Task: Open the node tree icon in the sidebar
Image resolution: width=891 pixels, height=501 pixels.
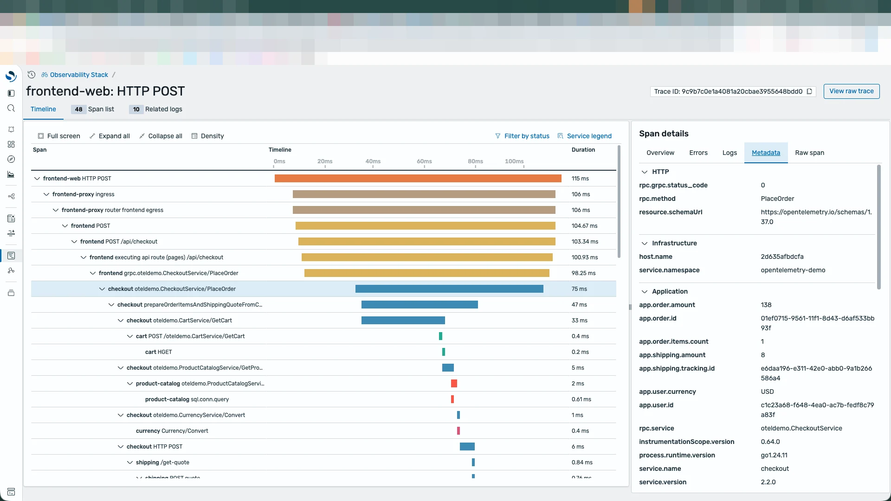Action: tap(11, 196)
